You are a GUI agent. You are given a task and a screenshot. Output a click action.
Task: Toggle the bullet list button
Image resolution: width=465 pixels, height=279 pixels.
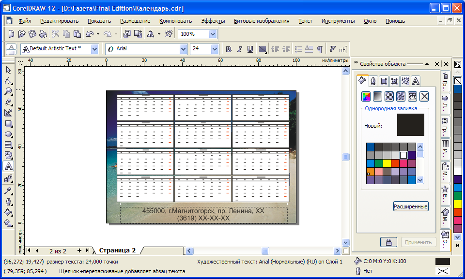pyautogui.click(x=298, y=49)
